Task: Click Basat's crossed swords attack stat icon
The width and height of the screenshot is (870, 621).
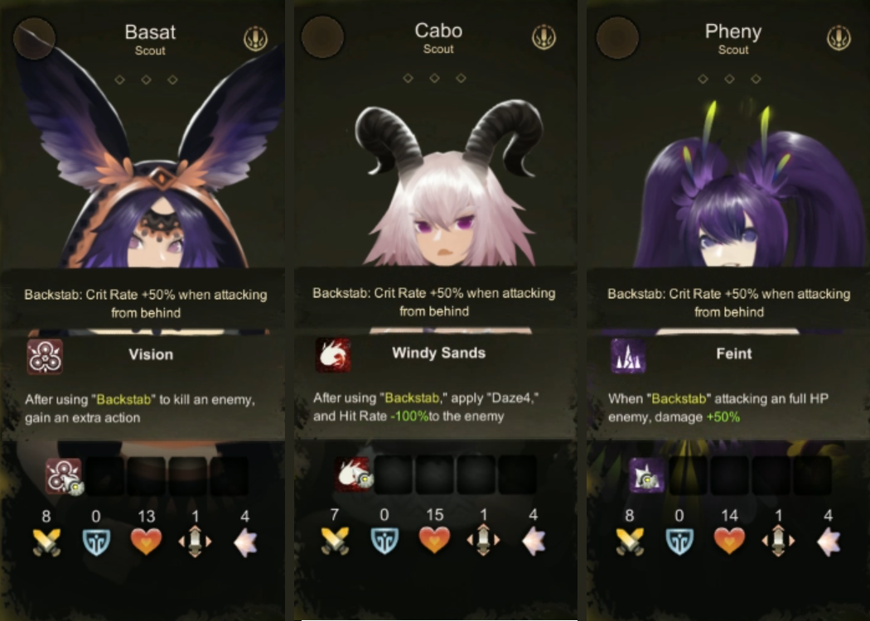Action: pyautogui.click(x=46, y=542)
